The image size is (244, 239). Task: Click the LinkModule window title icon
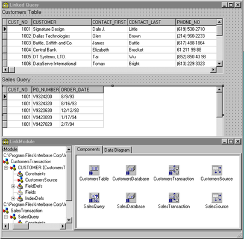(5, 141)
